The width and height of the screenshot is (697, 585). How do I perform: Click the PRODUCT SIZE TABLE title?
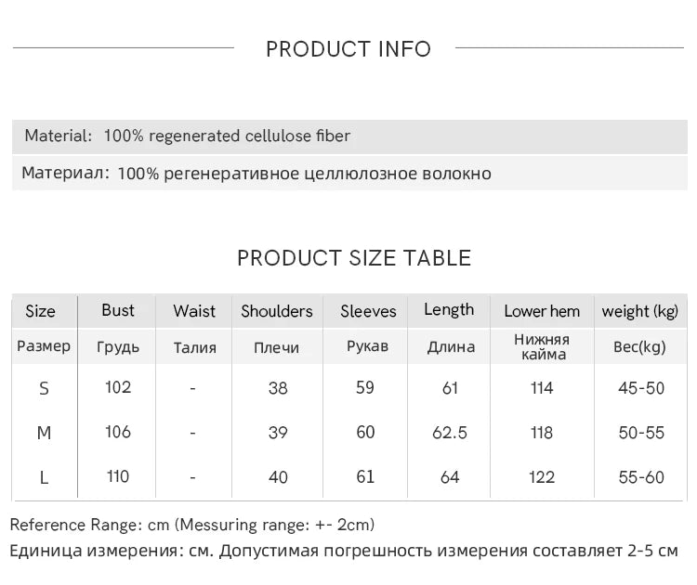[354, 258]
